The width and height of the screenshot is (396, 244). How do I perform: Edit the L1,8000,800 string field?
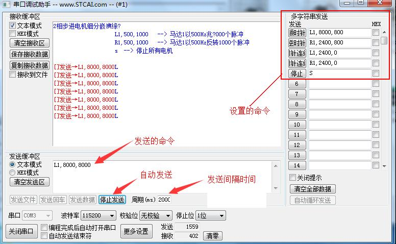pos(340,32)
